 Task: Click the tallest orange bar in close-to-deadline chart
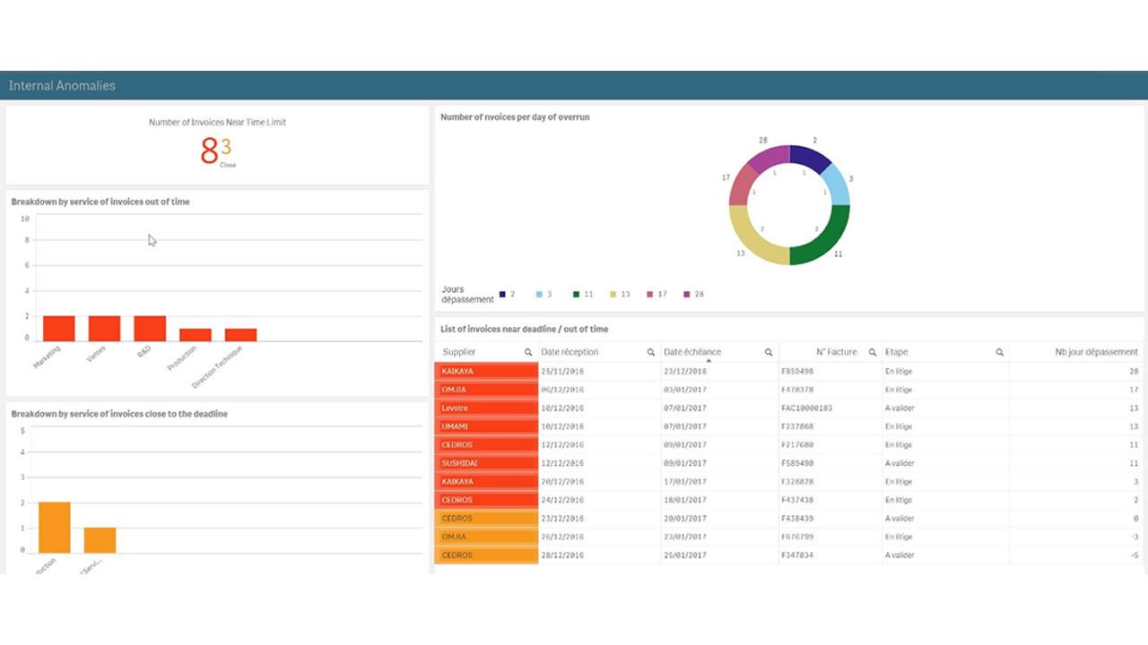point(55,528)
